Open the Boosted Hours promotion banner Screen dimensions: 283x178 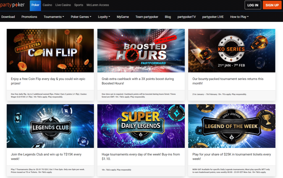click(141, 51)
